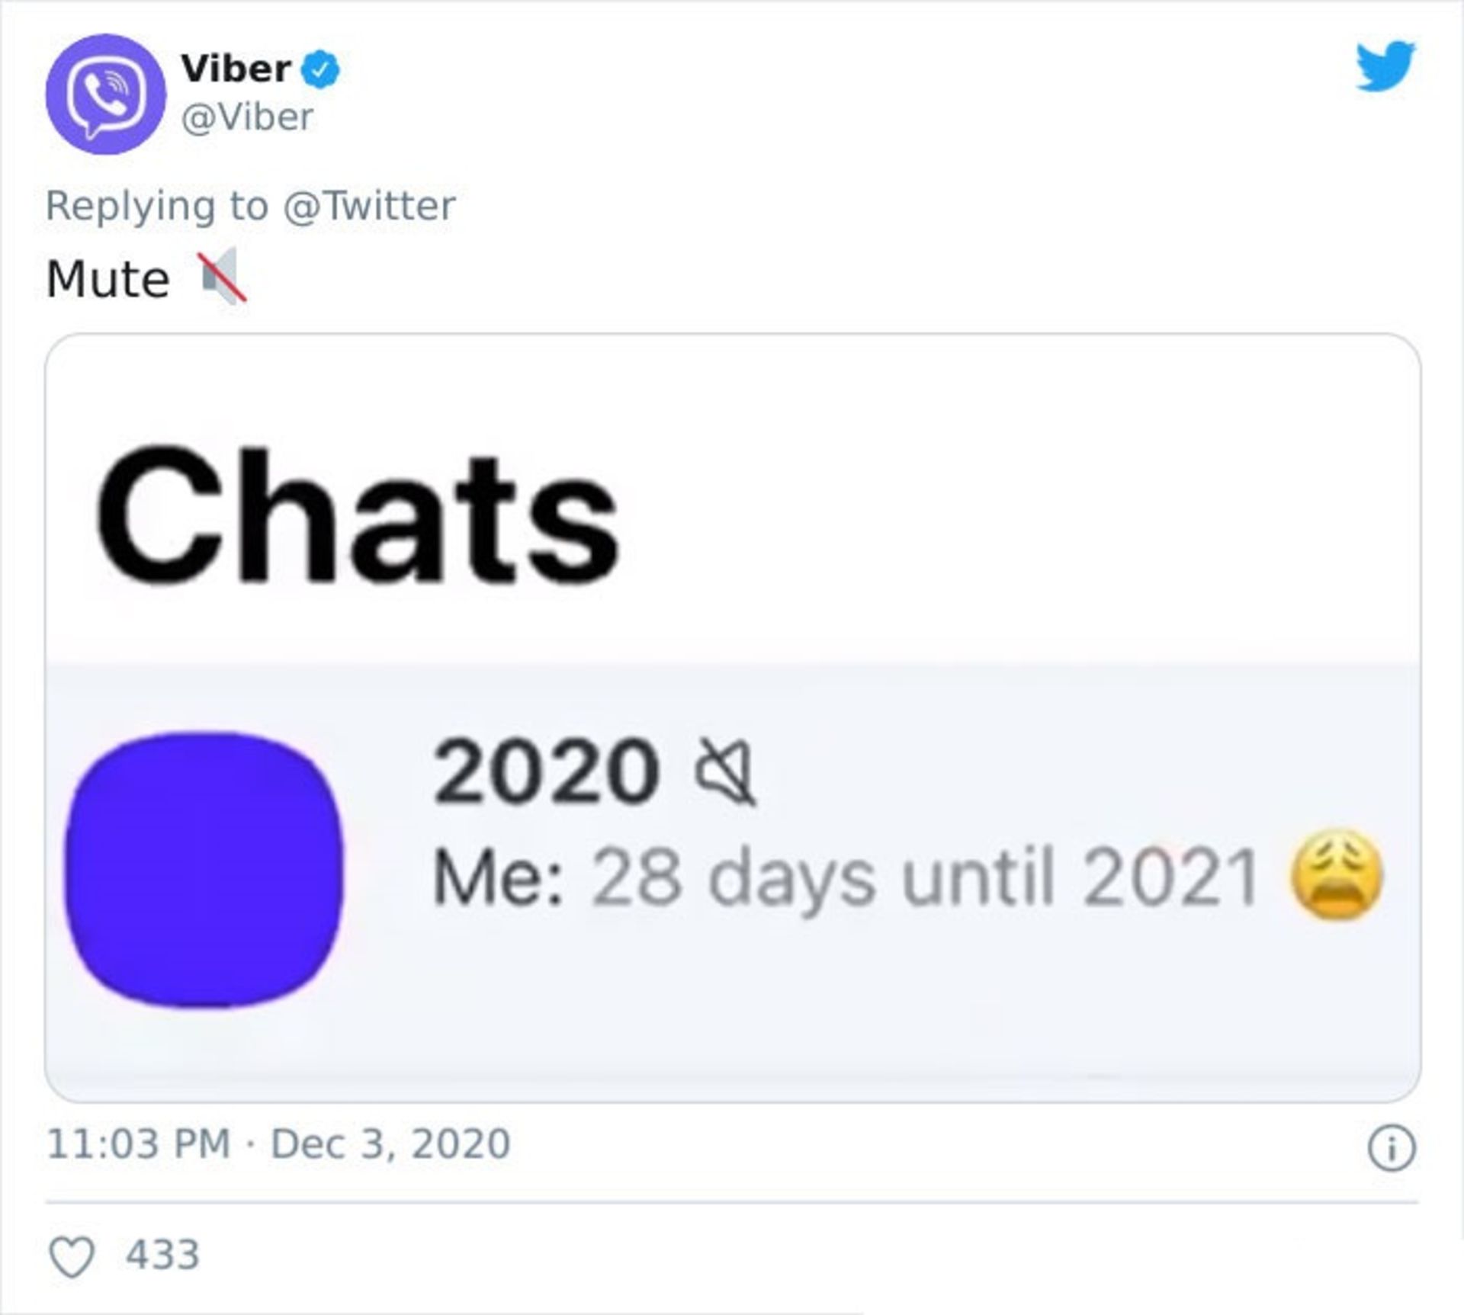Screen dimensions: 1464x1315
Task: Open the attached Chats image
Action: coord(733,717)
